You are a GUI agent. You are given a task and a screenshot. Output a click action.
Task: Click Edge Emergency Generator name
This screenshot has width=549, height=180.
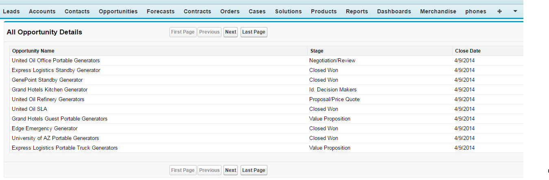[45, 129]
